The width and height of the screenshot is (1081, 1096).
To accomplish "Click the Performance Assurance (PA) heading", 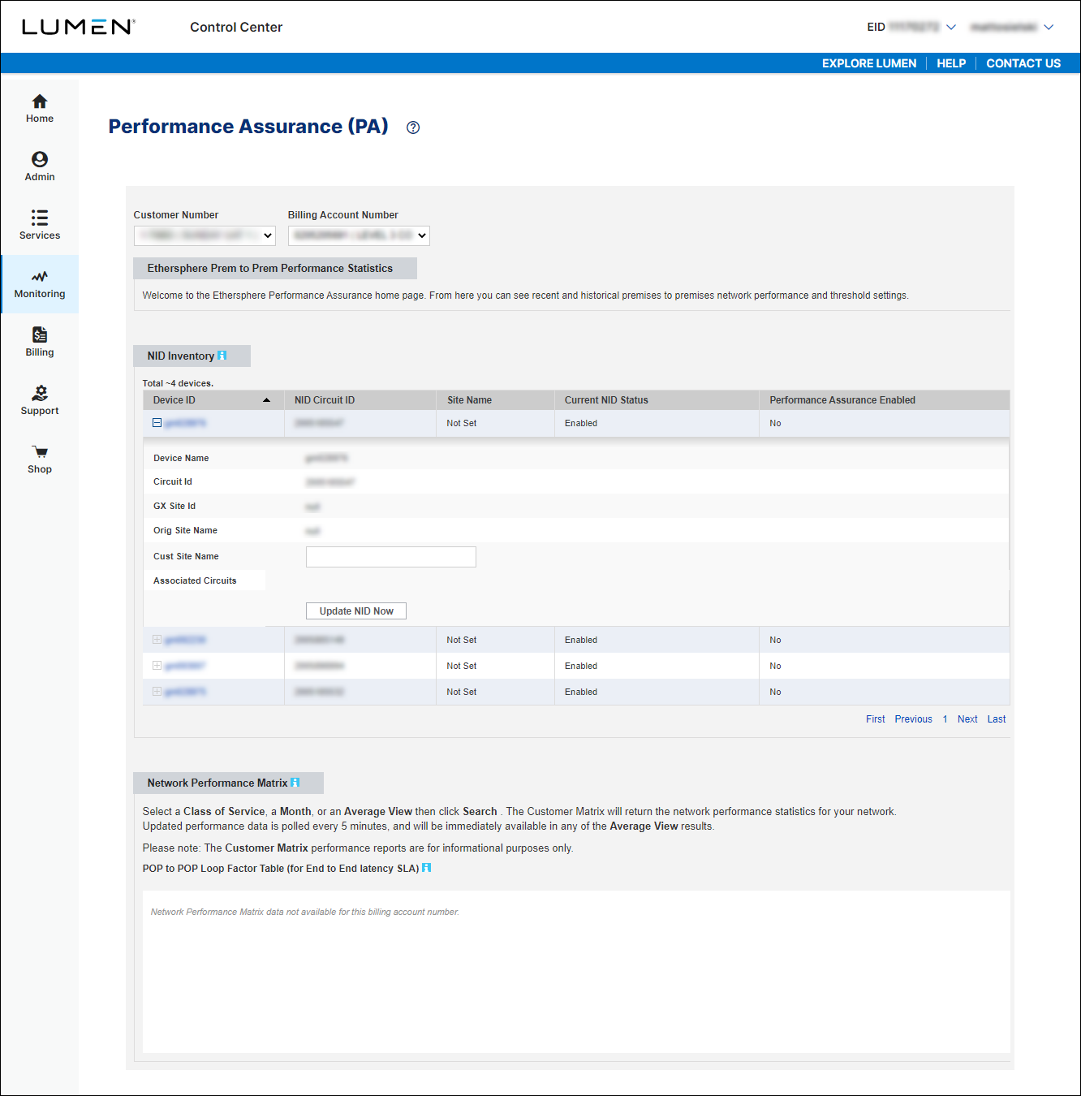I will coord(248,127).
